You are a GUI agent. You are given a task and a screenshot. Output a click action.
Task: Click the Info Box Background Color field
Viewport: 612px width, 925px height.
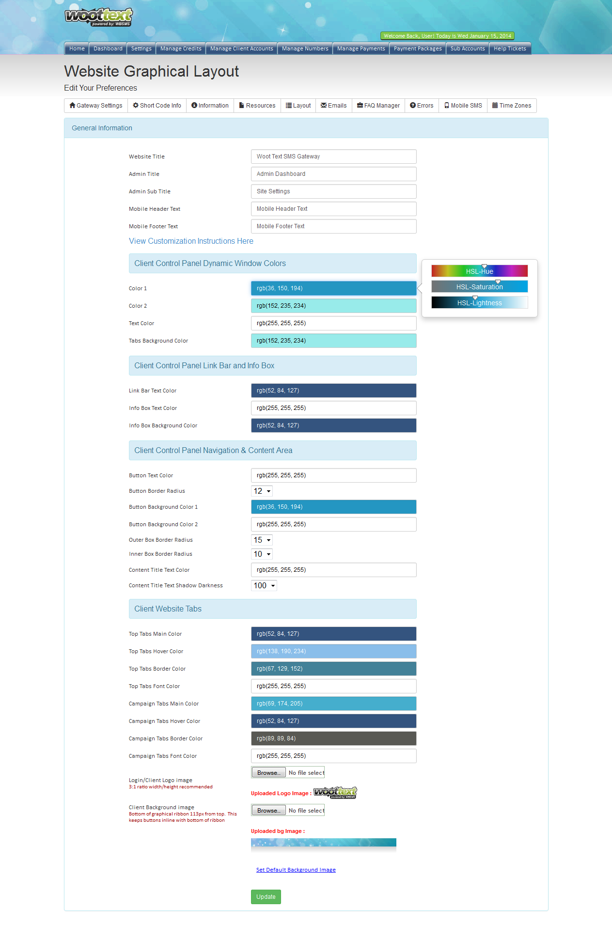click(x=334, y=425)
